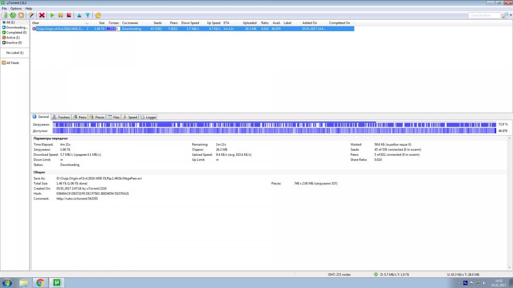This screenshot has height=288, width=513.
Task: Sort by Down Speed column header
Action: click(x=190, y=23)
